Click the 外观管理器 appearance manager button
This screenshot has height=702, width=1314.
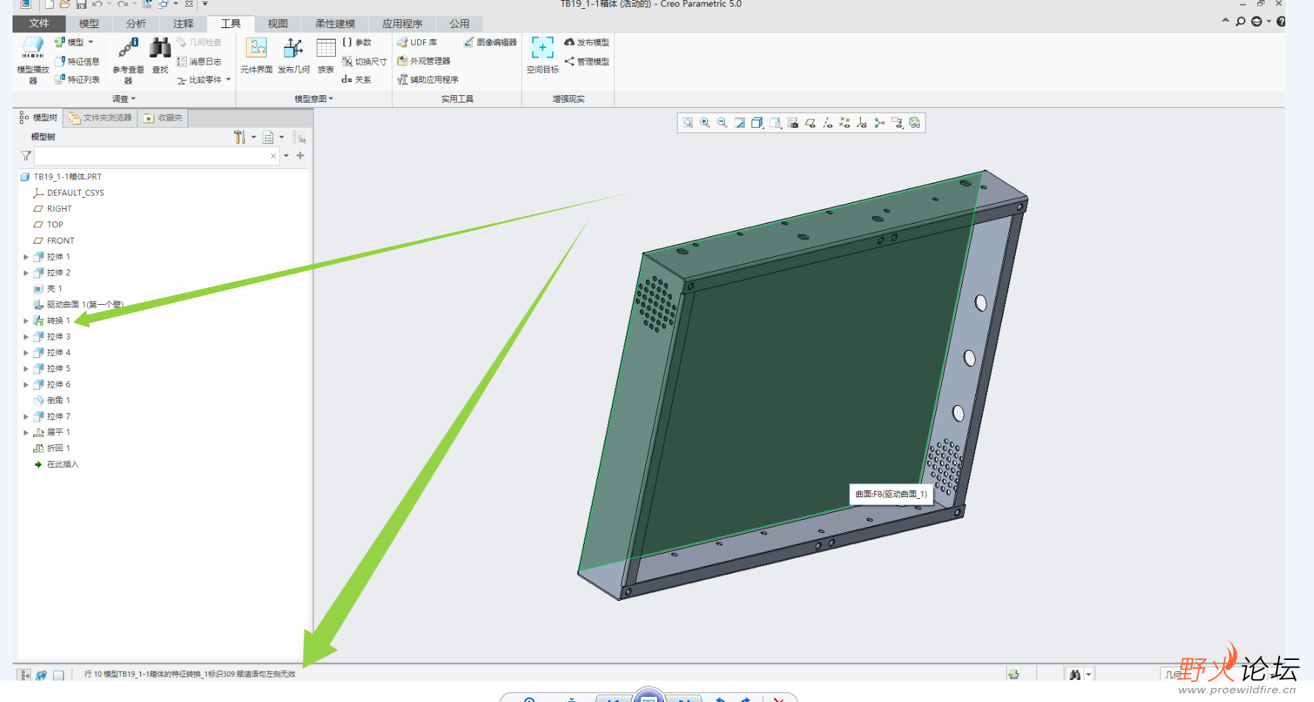[424, 61]
